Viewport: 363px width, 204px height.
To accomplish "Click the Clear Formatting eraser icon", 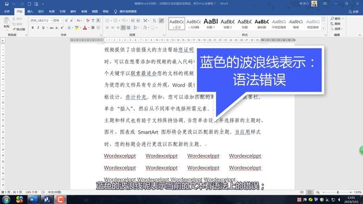I will pos(88,20).
